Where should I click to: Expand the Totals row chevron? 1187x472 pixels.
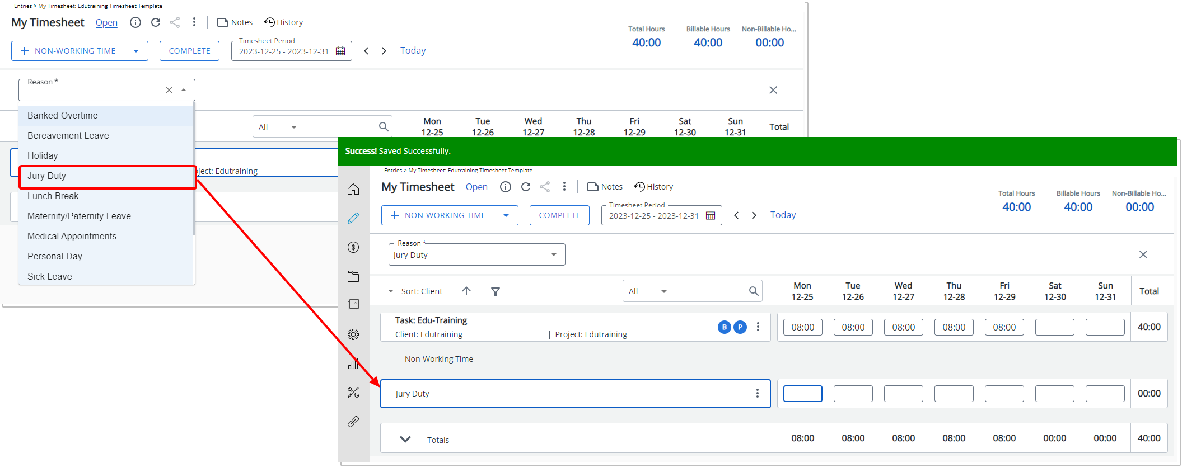[405, 440]
